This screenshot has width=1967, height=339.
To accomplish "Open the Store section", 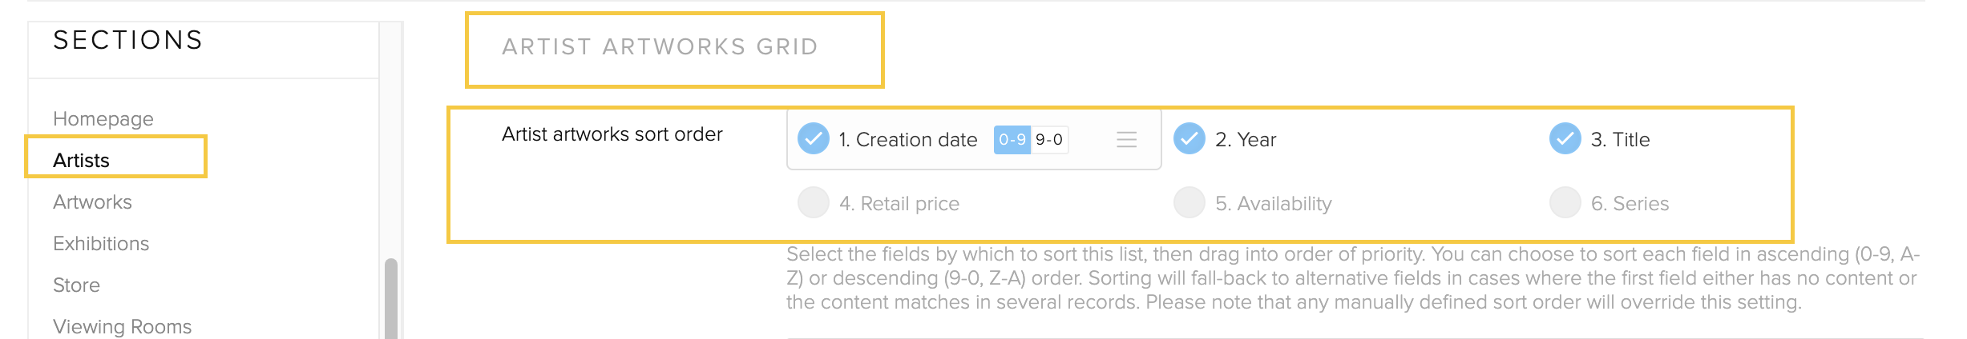I will tap(76, 285).
